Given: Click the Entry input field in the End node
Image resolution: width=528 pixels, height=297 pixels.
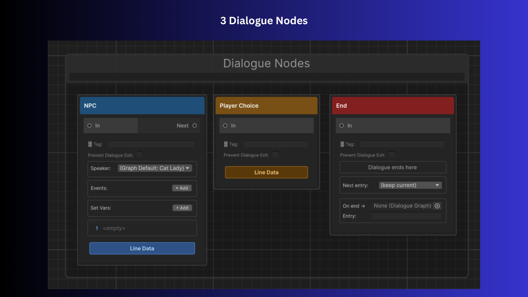Looking at the screenshot, I should click(x=407, y=216).
